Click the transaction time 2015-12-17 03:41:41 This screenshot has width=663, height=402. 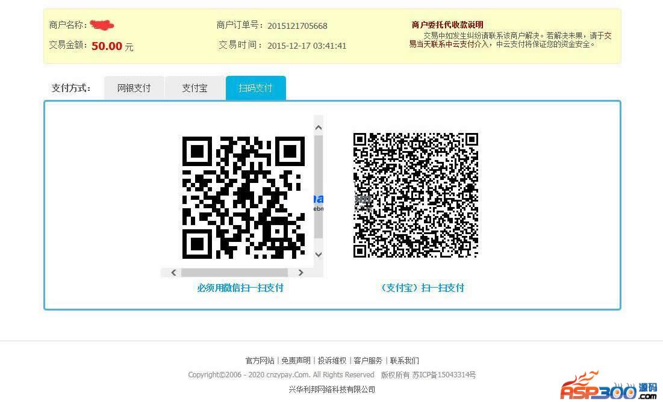(307, 46)
